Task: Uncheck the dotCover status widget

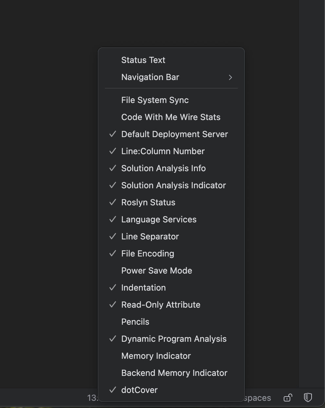Action: click(x=139, y=390)
